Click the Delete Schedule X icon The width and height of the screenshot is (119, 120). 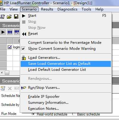click(10, 88)
